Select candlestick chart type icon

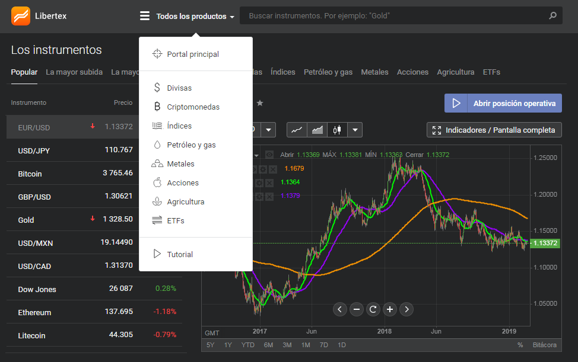[337, 130]
